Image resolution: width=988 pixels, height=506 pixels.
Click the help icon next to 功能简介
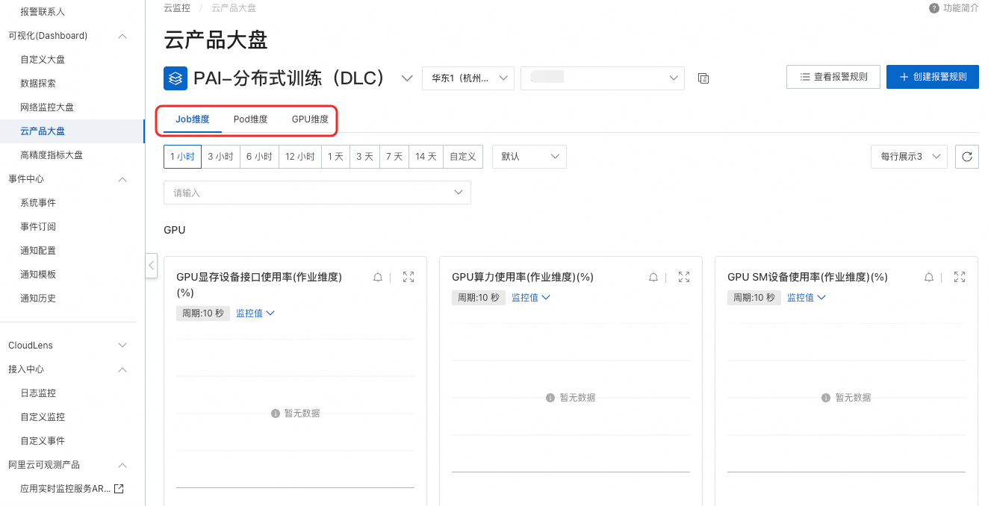pos(934,8)
